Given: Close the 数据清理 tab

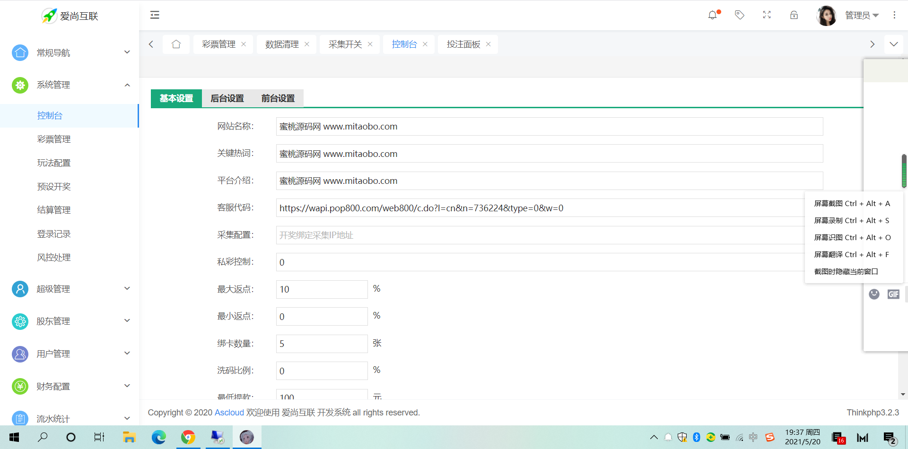Looking at the screenshot, I should click(307, 44).
